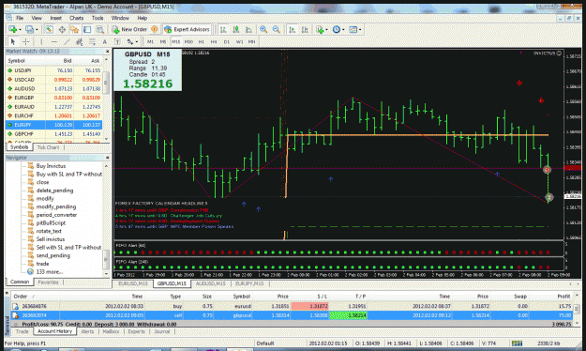Open the Alerts tab in Terminal
586x351 pixels.
(87, 331)
